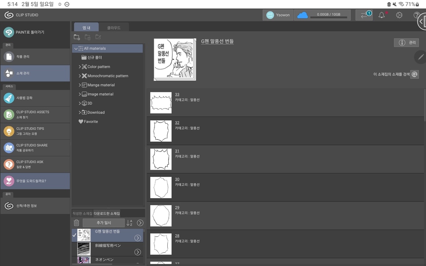Open 무엇을 도와드릴까요? help item
This screenshot has width=426, height=266.
pos(35,181)
